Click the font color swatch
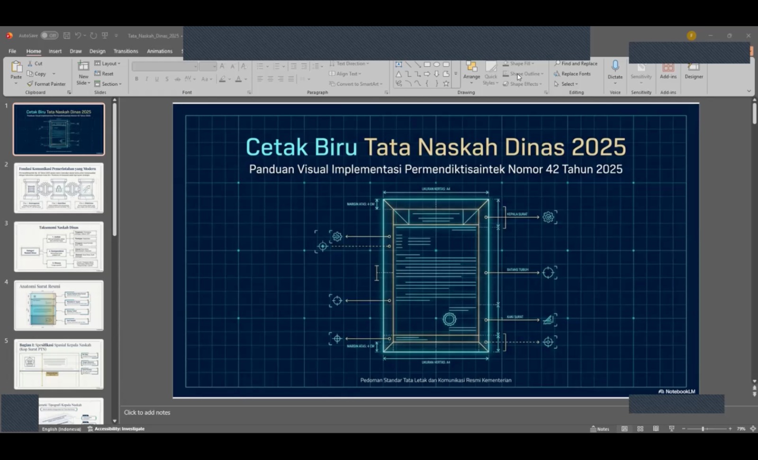 (x=238, y=79)
